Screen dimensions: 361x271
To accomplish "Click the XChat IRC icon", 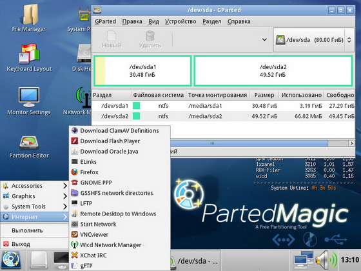I will pyautogui.click(x=74, y=256).
